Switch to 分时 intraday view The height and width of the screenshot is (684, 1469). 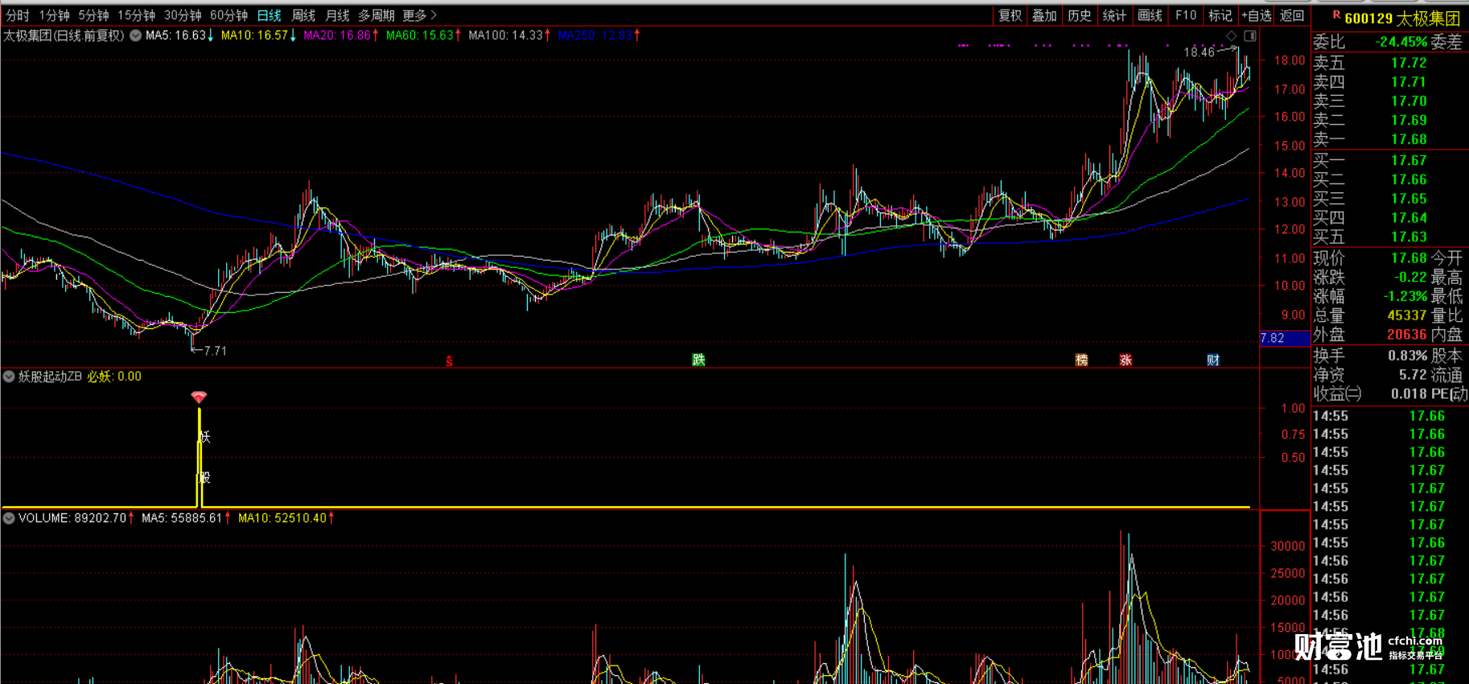pyautogui.click(x=17, y=15)
